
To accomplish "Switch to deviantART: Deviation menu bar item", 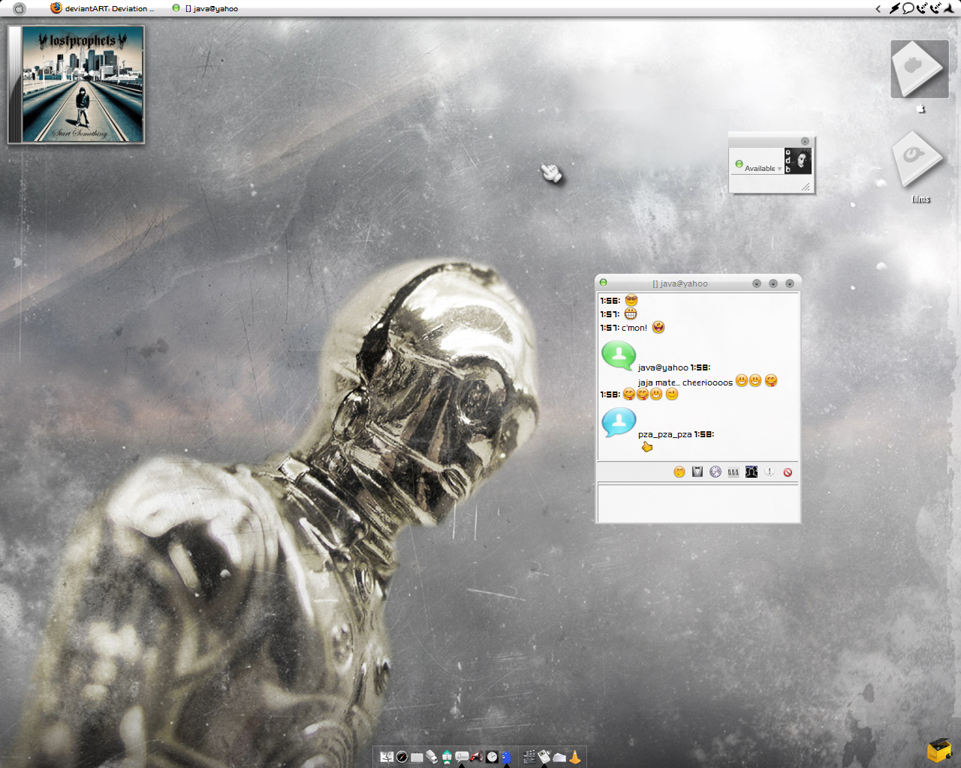I will pos(102,8).
